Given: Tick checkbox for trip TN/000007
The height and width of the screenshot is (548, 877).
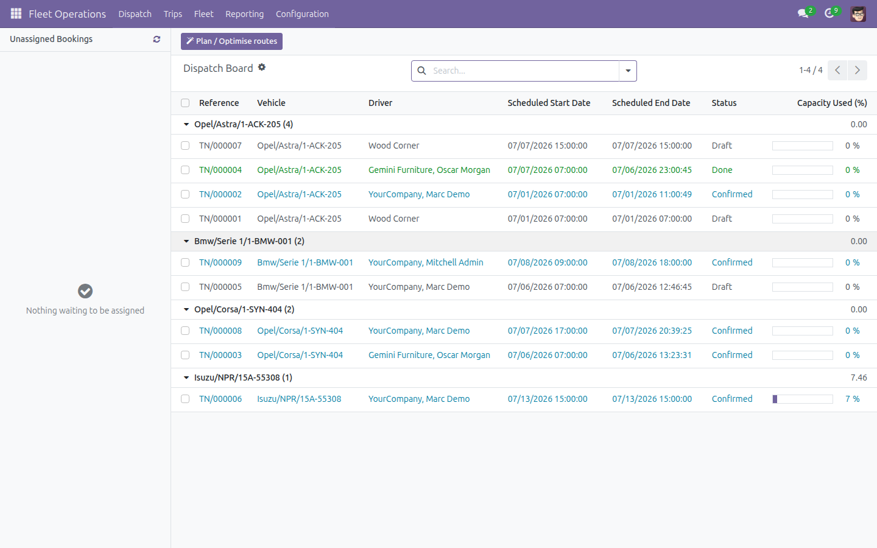Looking at the screenshot, I should click(185, 146).
